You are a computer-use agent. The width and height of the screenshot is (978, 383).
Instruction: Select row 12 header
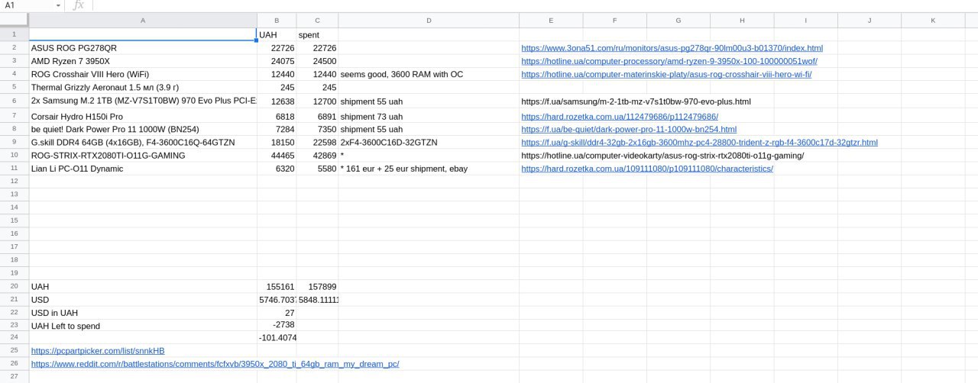(15, 181)
